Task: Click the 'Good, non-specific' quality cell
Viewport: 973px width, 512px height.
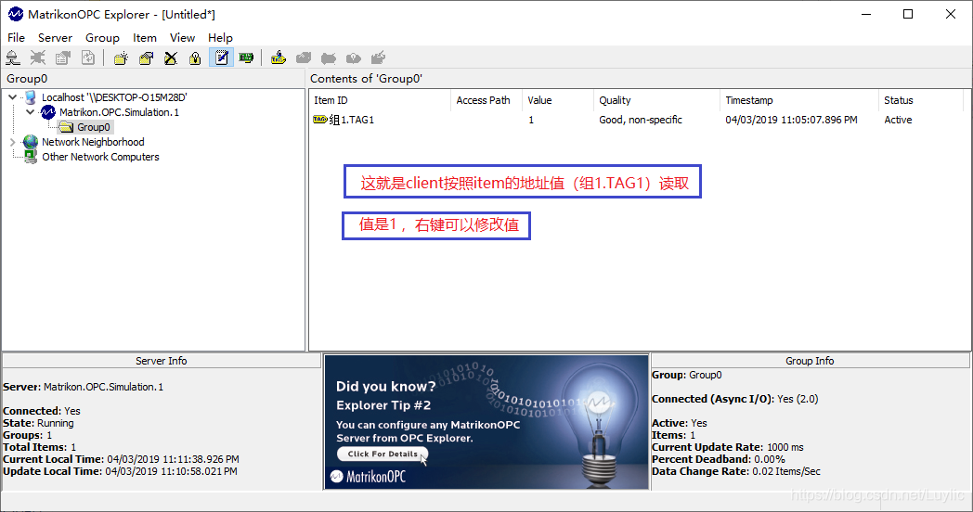Action: [x=641, y=120]
